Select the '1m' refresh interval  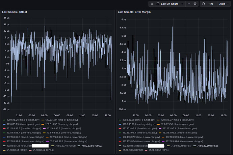[211, 4]
